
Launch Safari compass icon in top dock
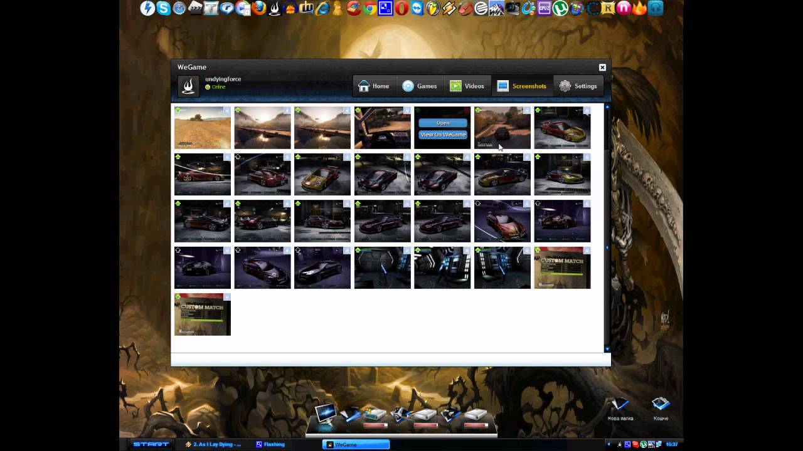coord(179,8)
